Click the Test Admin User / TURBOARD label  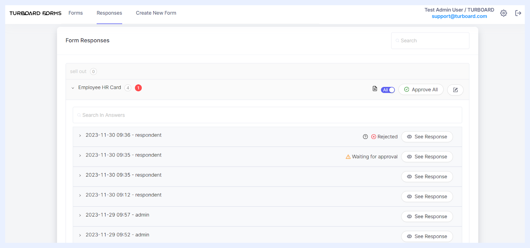[x=459, y=10]
